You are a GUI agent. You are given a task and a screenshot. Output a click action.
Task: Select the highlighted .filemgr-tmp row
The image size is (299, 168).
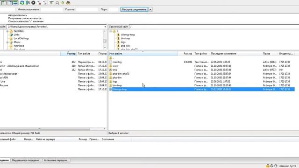202,89
